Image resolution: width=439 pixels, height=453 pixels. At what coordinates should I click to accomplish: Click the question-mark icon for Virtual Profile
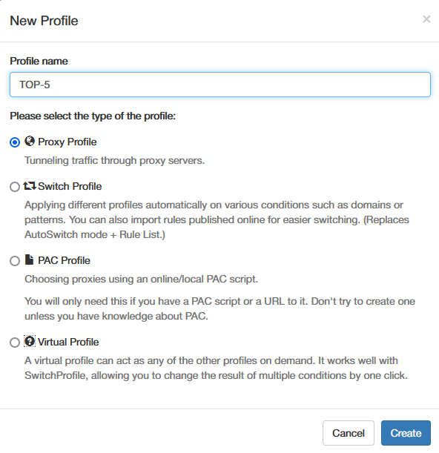30,341
